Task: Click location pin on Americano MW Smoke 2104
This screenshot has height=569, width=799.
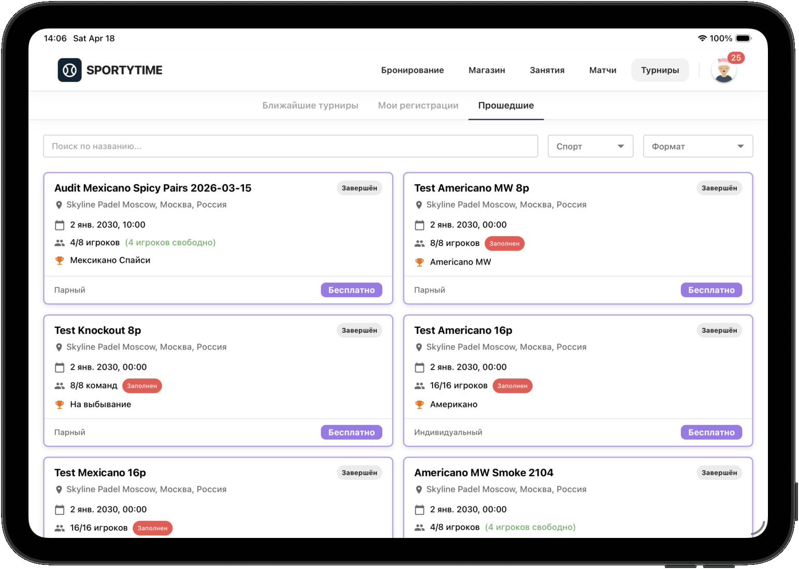Action: 419,490
